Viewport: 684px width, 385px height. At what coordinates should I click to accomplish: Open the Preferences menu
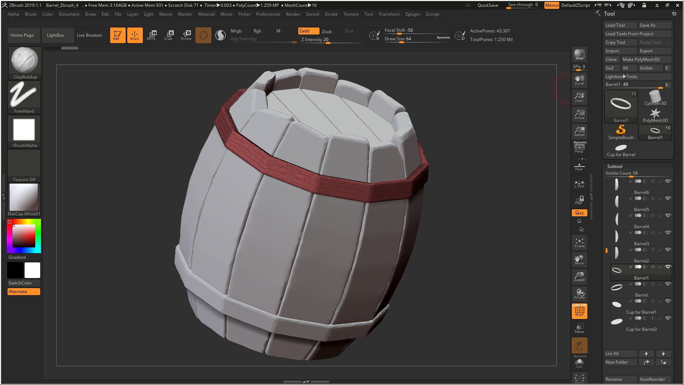268,14
